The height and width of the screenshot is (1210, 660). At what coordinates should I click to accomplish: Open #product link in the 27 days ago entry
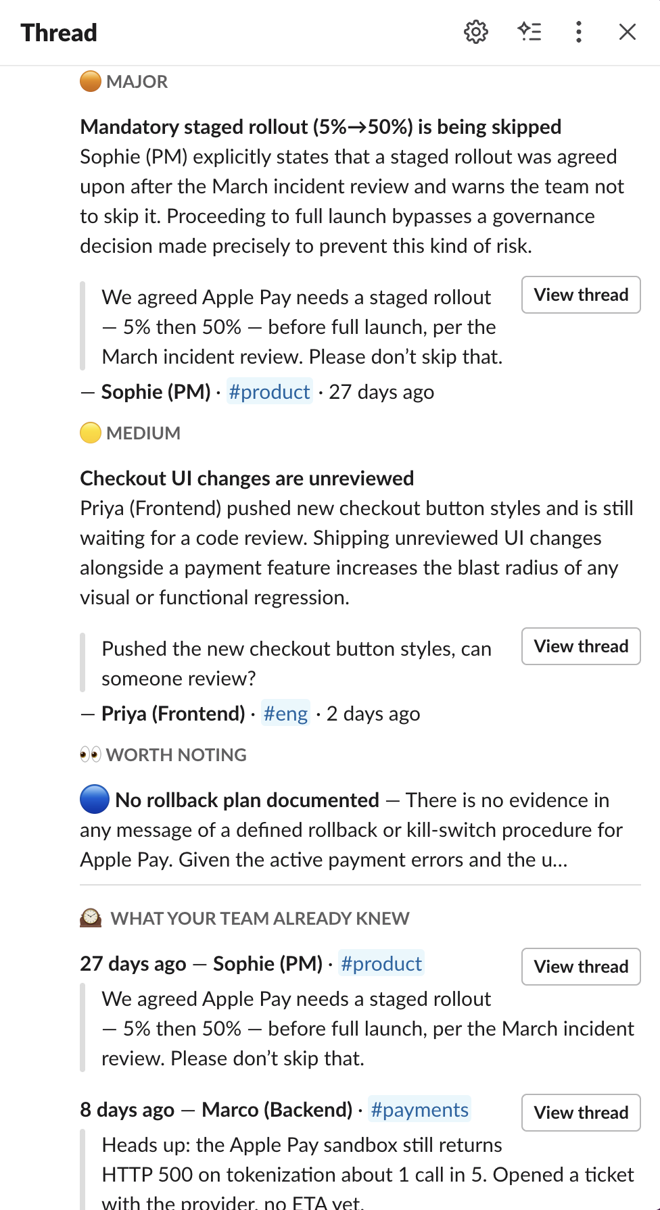[x=381, y=964]
